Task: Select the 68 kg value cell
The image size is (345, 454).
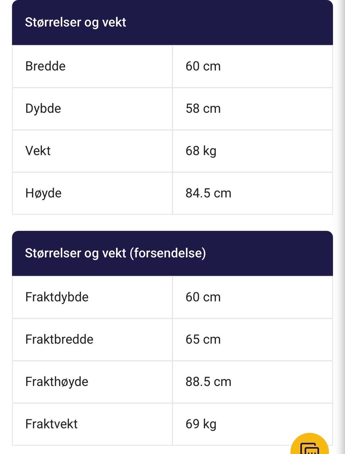Action: [x=253, y=151]
